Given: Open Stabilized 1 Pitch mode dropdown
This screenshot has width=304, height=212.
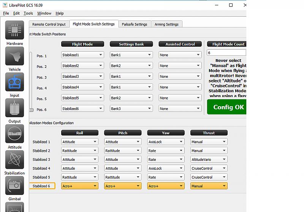Looking at the screenshot, I should (123, 142).
